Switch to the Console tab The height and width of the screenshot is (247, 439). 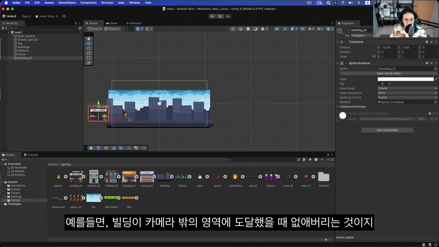tap(31, 155)
